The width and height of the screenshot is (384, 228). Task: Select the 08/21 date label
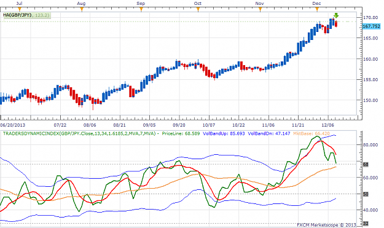120,125
